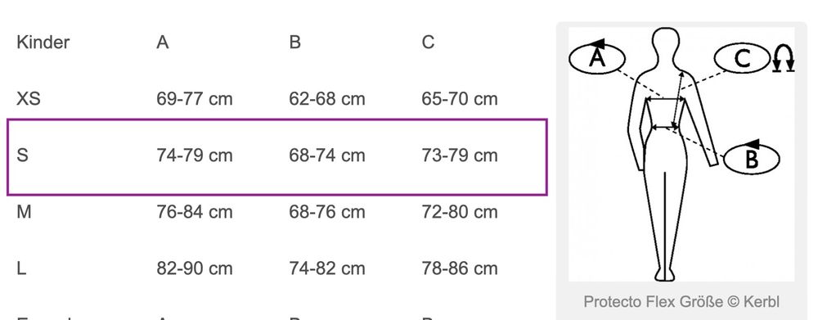This screenshot has width=818, height=320.
Task: Click the Kinder table heading
Action: pos(43,43)
